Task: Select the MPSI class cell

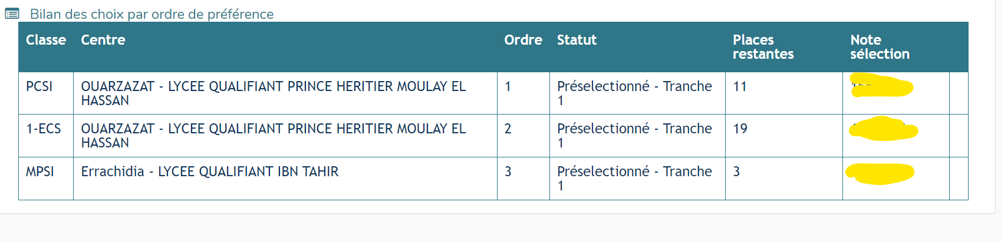Action: 40,172
